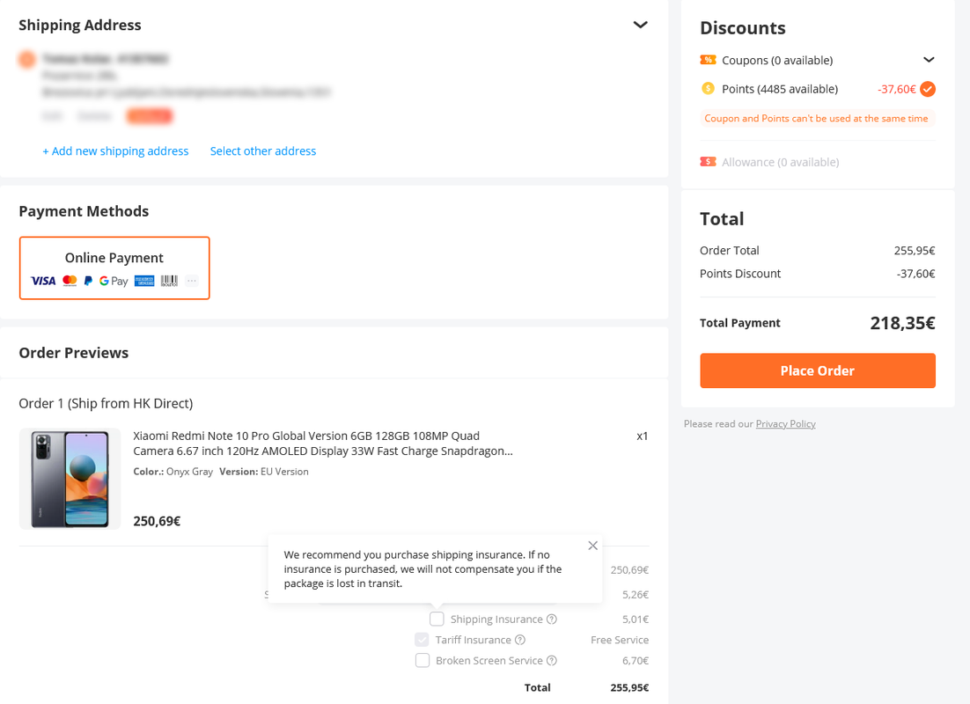Enable the Shipping Insurance checkbox
The image size is (970, 704).
(x=437, y=619)
